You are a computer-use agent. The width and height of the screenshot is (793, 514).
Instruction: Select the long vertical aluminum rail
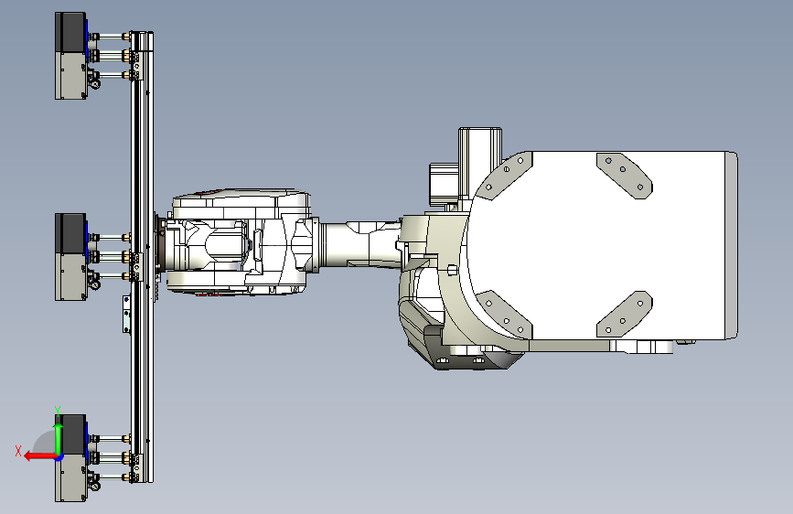click(x=142, y=257)
